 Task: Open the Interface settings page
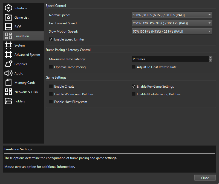click(24, 8)
